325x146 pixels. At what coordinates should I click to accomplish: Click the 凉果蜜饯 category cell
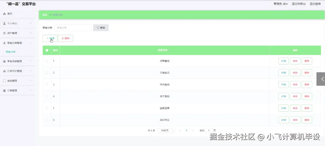(x=164, y=61)
